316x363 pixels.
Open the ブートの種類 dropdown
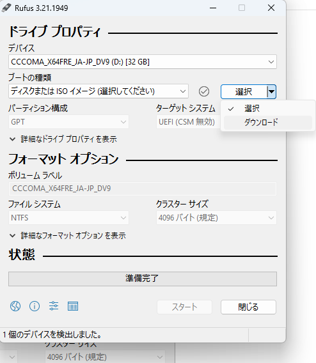[99, 91]
